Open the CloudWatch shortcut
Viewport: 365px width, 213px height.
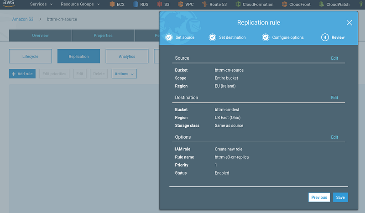pos(334,4)
